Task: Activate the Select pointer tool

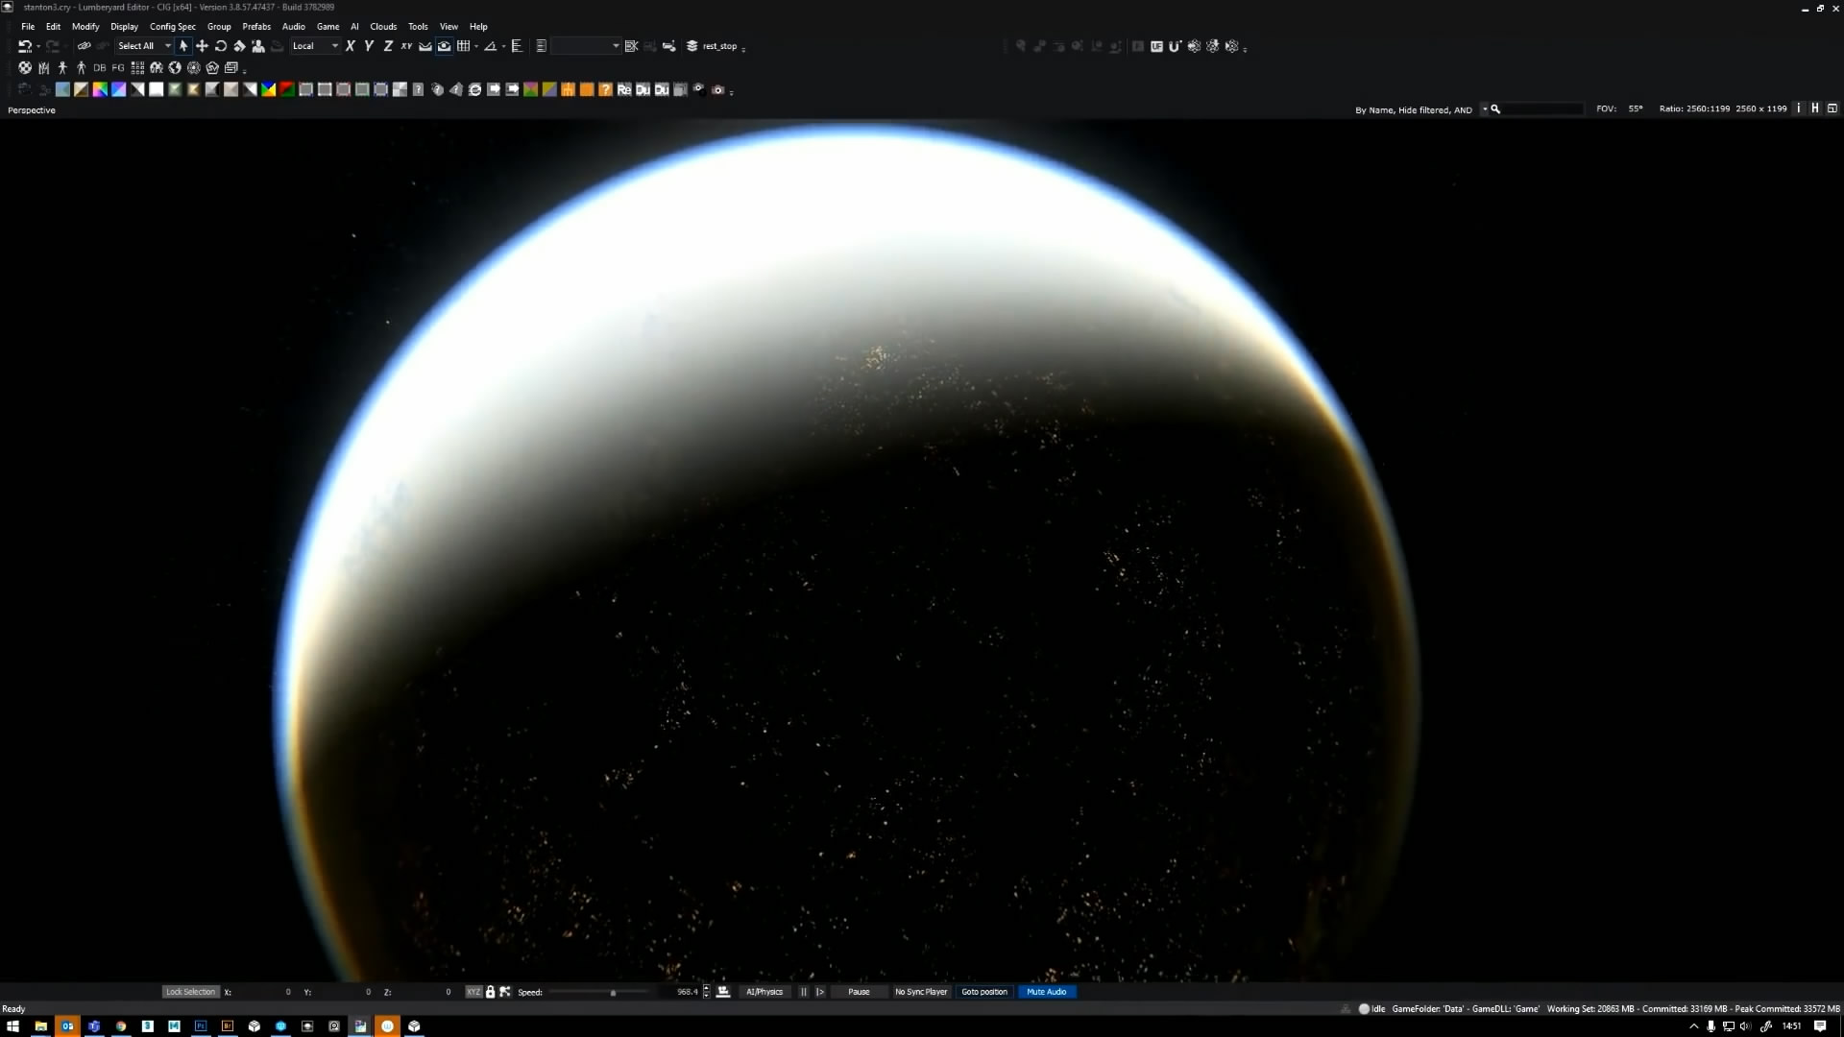Action: click(x=183, y=46)
